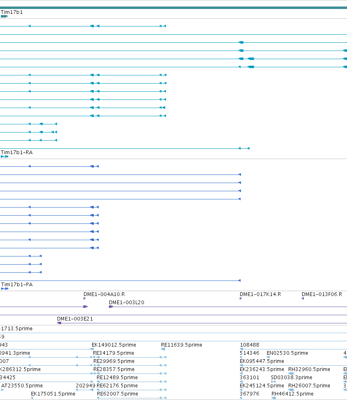
Task: Select EST EK175051.5prime
Action: click(53, 394)
